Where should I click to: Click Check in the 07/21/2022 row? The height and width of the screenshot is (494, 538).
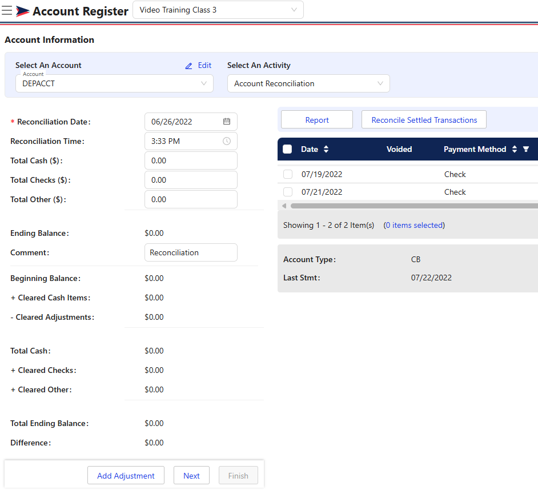pos(455,192)
